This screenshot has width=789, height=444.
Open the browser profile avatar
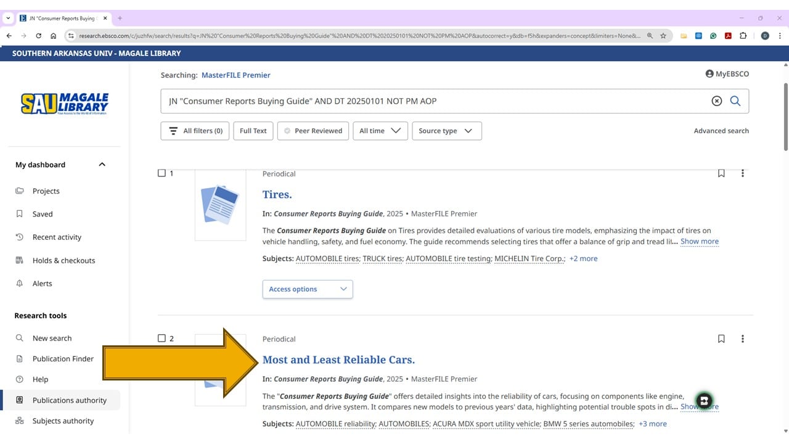765,36
